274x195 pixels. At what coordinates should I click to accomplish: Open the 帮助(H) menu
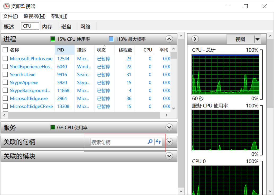coord(59,16)
